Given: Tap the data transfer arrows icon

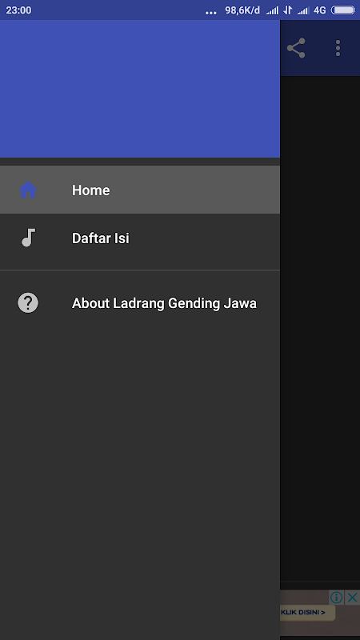Looking at the screenshot, I should pos(288,10).
